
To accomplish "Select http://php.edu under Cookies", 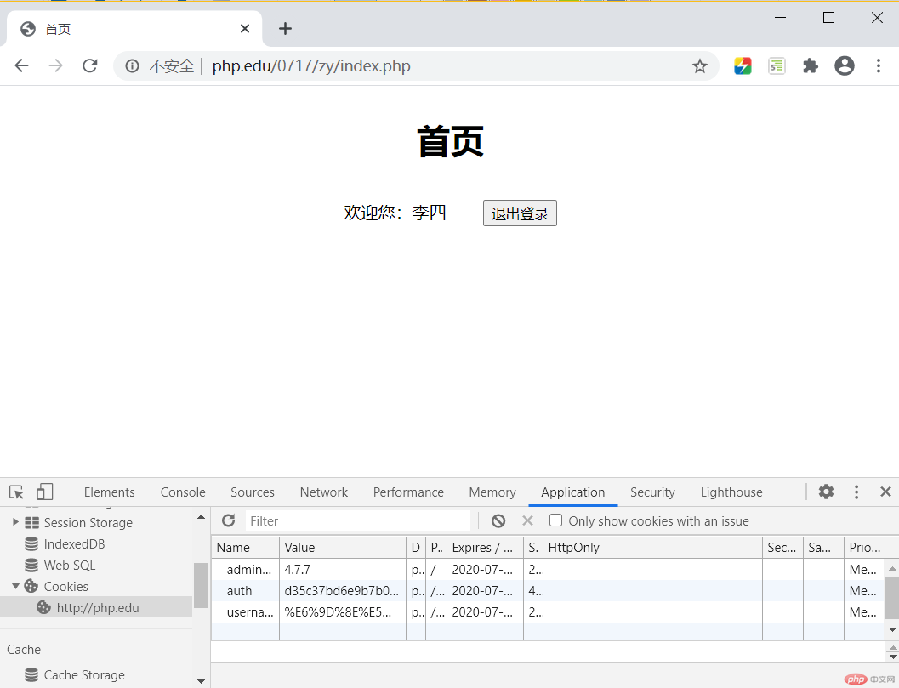I will click(x=98, y=608).
